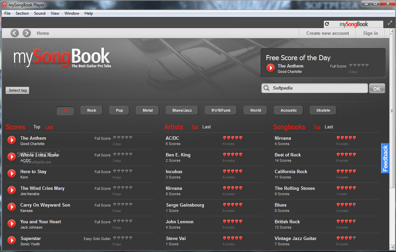396x252 pixels.
Task: Open the File menu
Action: tap(7, 13)
